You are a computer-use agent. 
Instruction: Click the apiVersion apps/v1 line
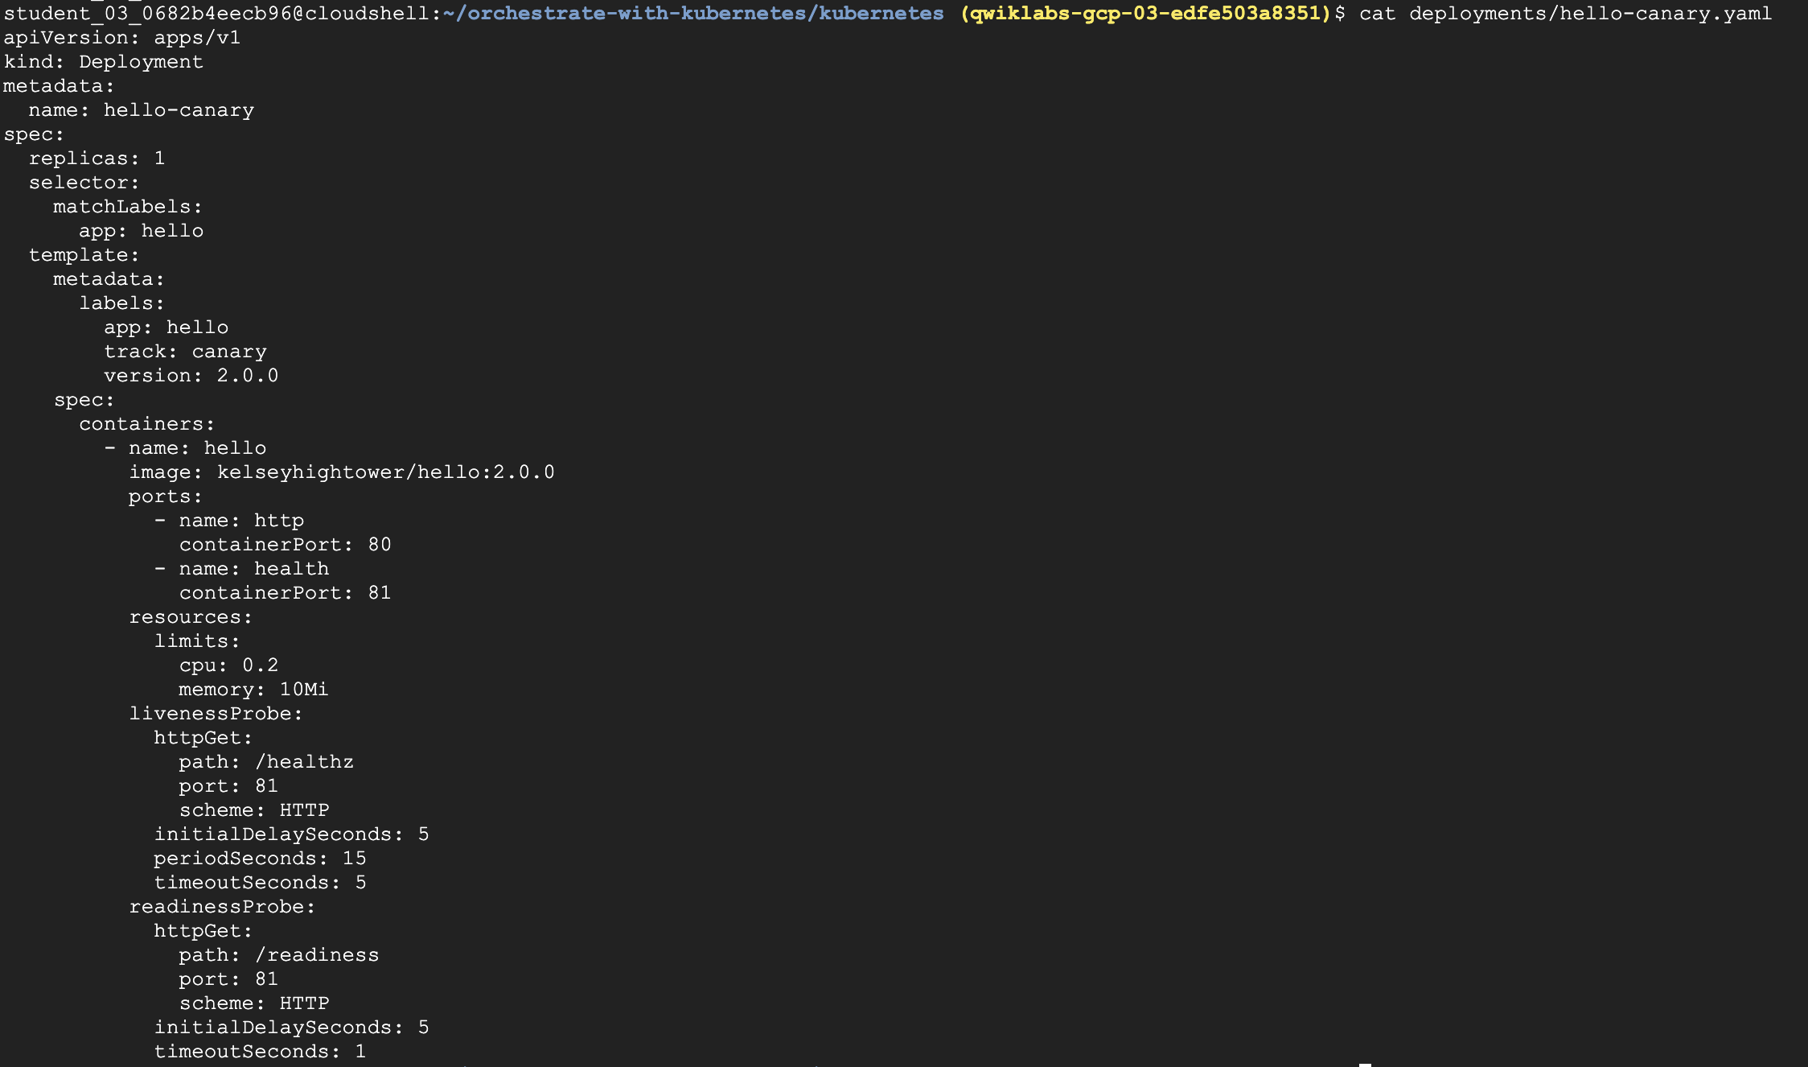121,38
